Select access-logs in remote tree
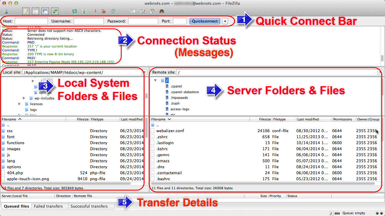This screenshot has width=385, height=216. (180, 109)
